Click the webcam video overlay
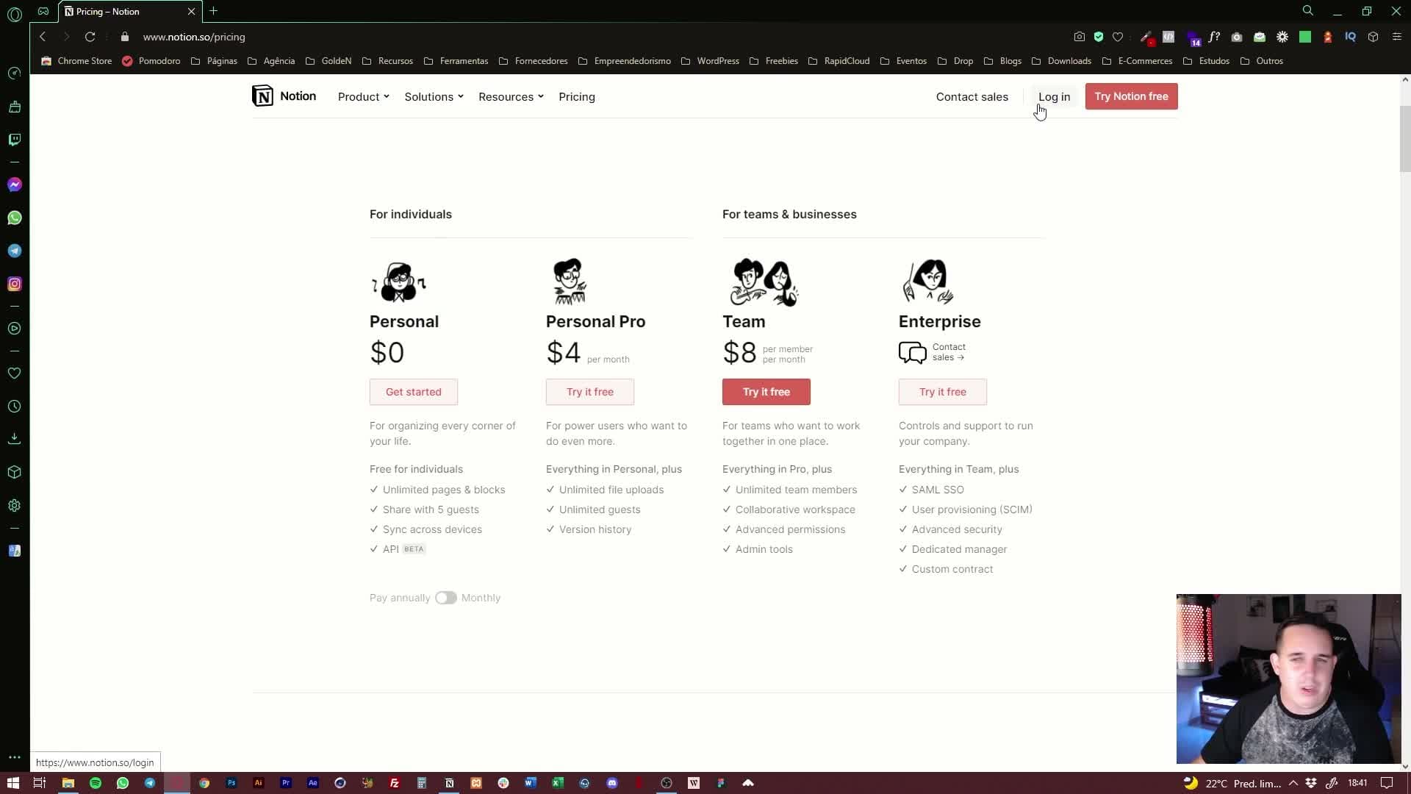The width and height of the screenshot is (1411, 794). tap(1288, 679)
